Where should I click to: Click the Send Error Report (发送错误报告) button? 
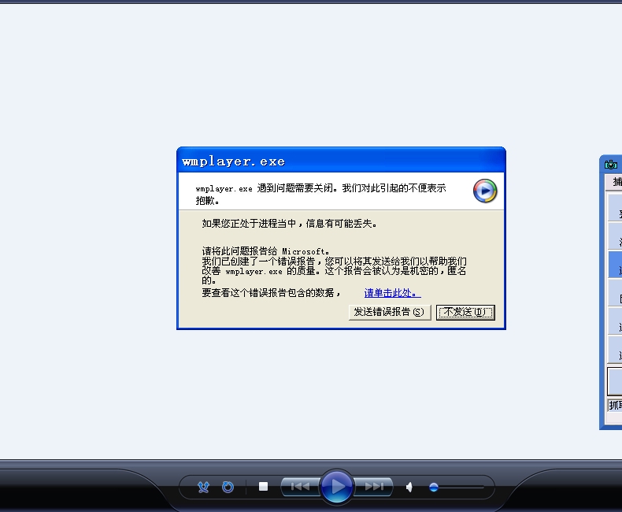tap(390, 313)
